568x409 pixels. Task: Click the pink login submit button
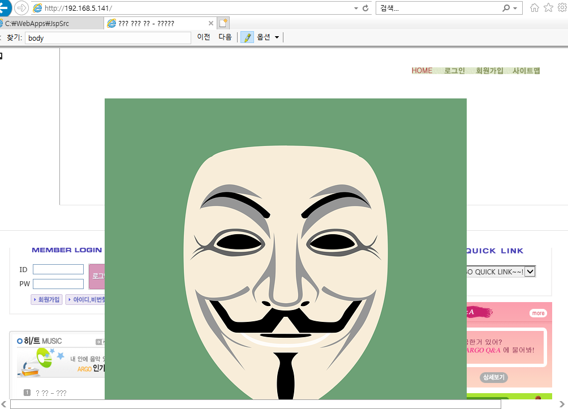click(97, 277)
